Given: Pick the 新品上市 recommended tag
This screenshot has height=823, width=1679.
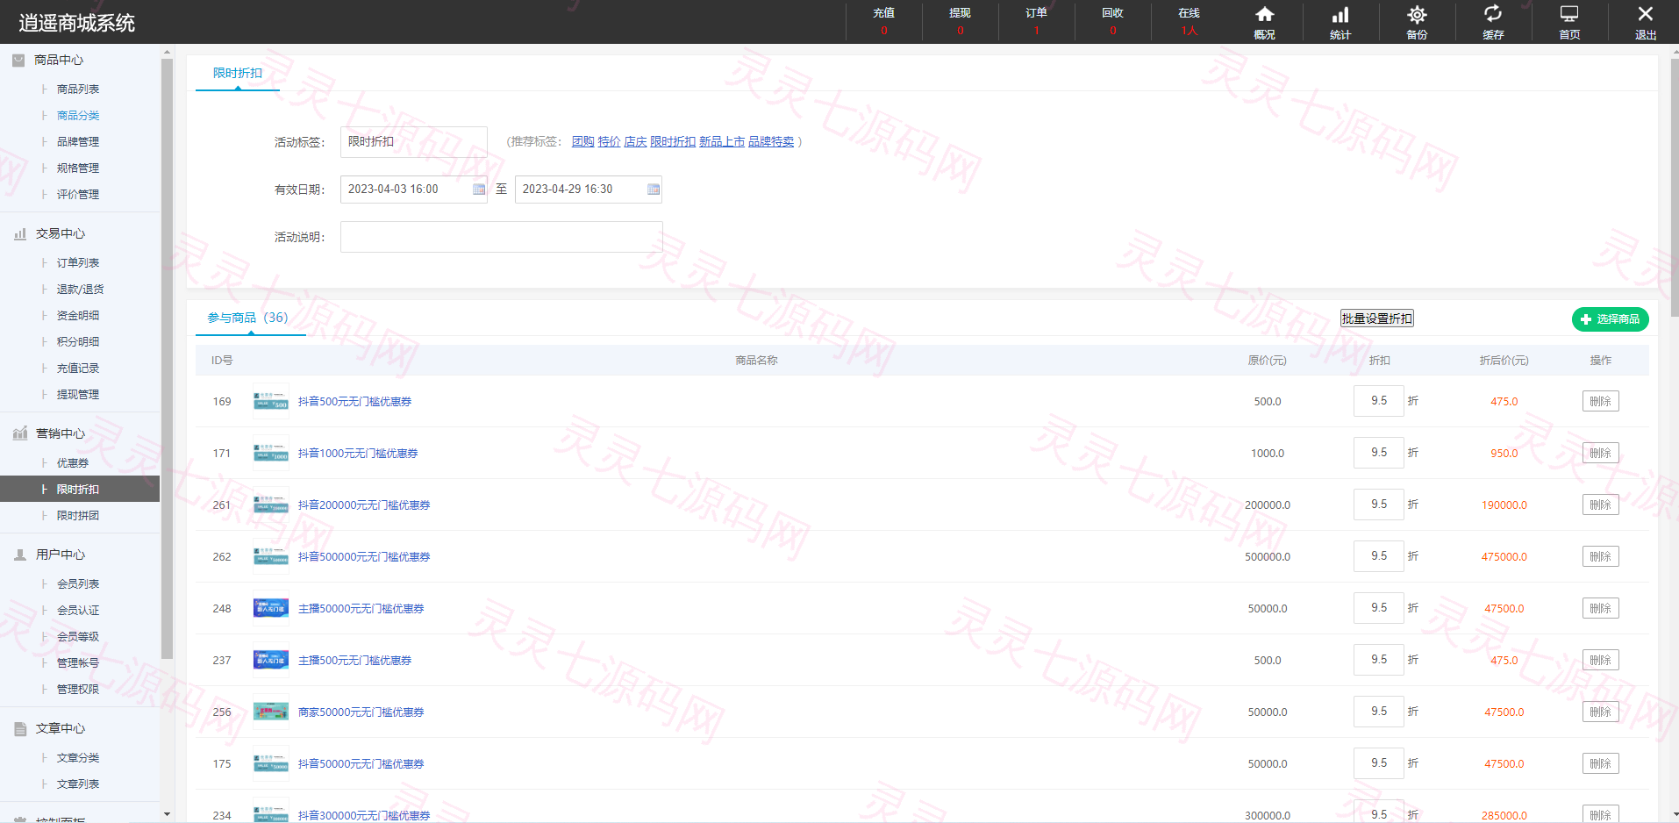Looking at the screenshot, I should pyautogui.click(x=722, y=141).
